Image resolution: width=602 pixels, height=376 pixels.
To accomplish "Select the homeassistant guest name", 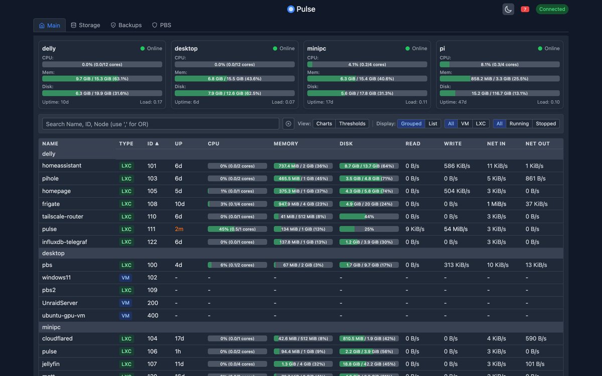I will tap(62, 165).
